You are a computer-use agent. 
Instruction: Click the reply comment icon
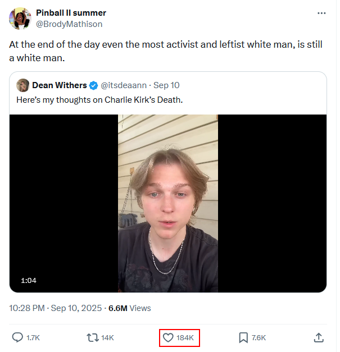(18, 337)
